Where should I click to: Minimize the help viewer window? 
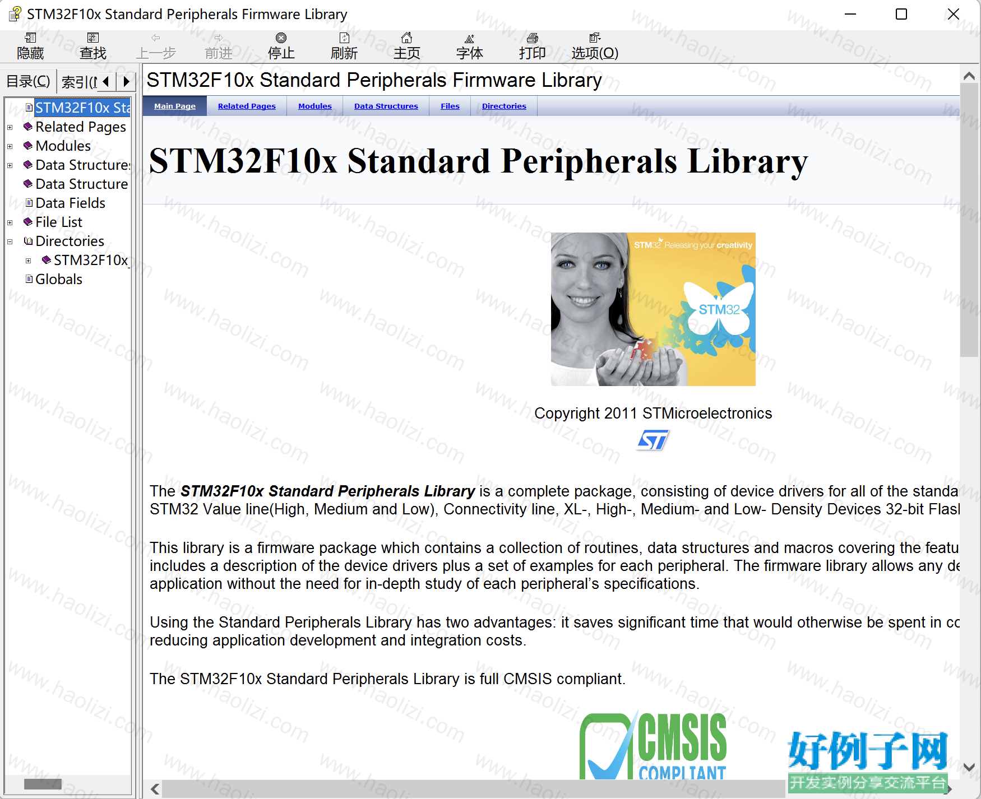pos(850,14)
